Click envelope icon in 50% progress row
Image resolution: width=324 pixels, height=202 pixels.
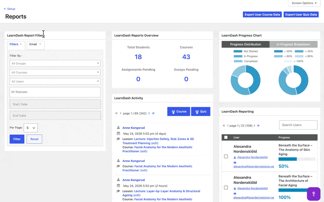coord(235,163)
